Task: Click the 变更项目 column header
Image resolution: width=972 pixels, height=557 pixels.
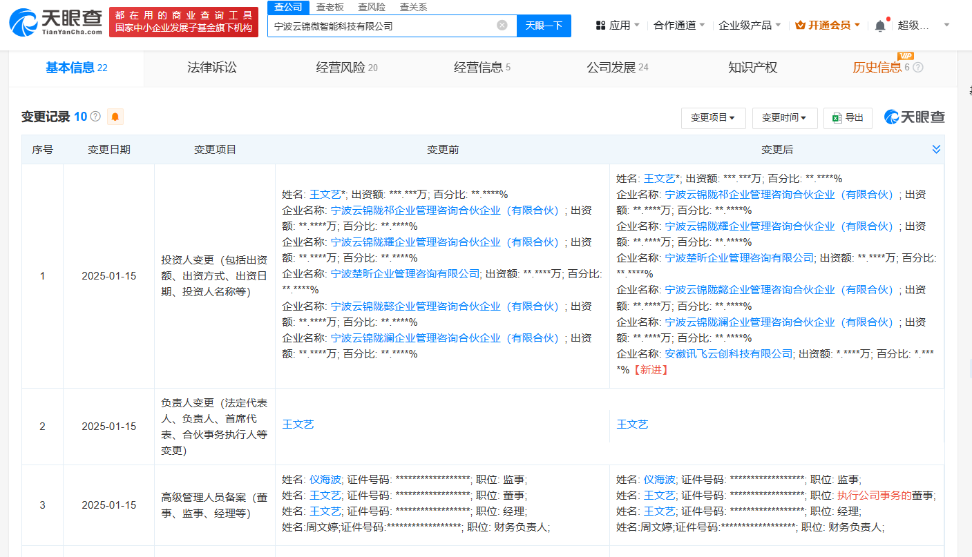Action: (215, 150)
